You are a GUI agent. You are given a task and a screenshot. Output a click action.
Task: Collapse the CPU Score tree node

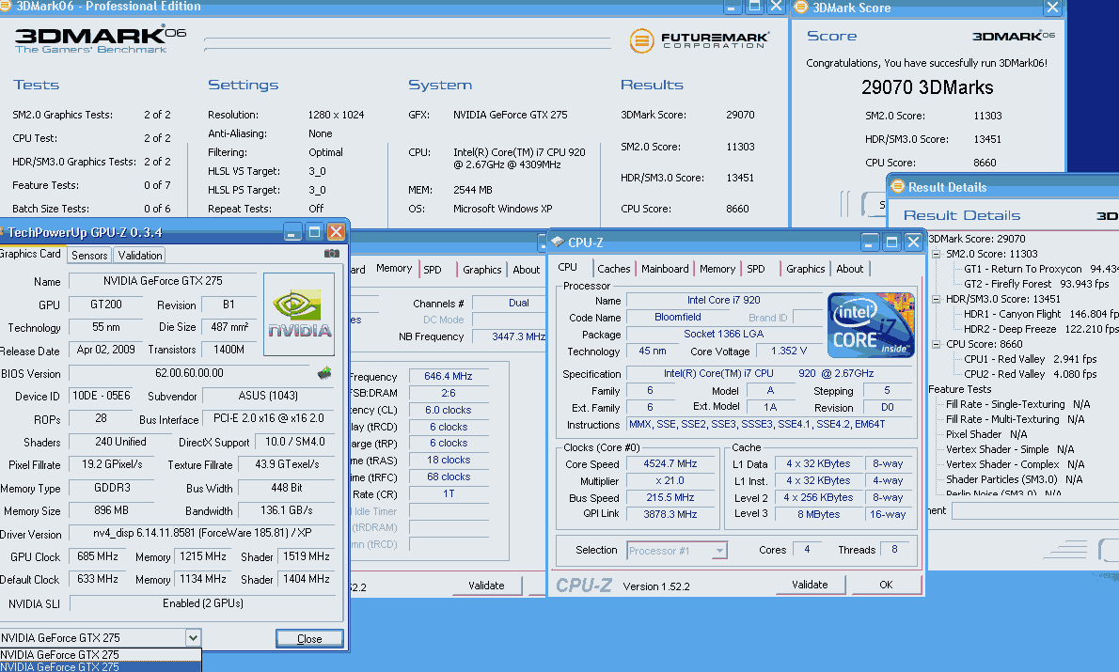[x=936, y=344]
